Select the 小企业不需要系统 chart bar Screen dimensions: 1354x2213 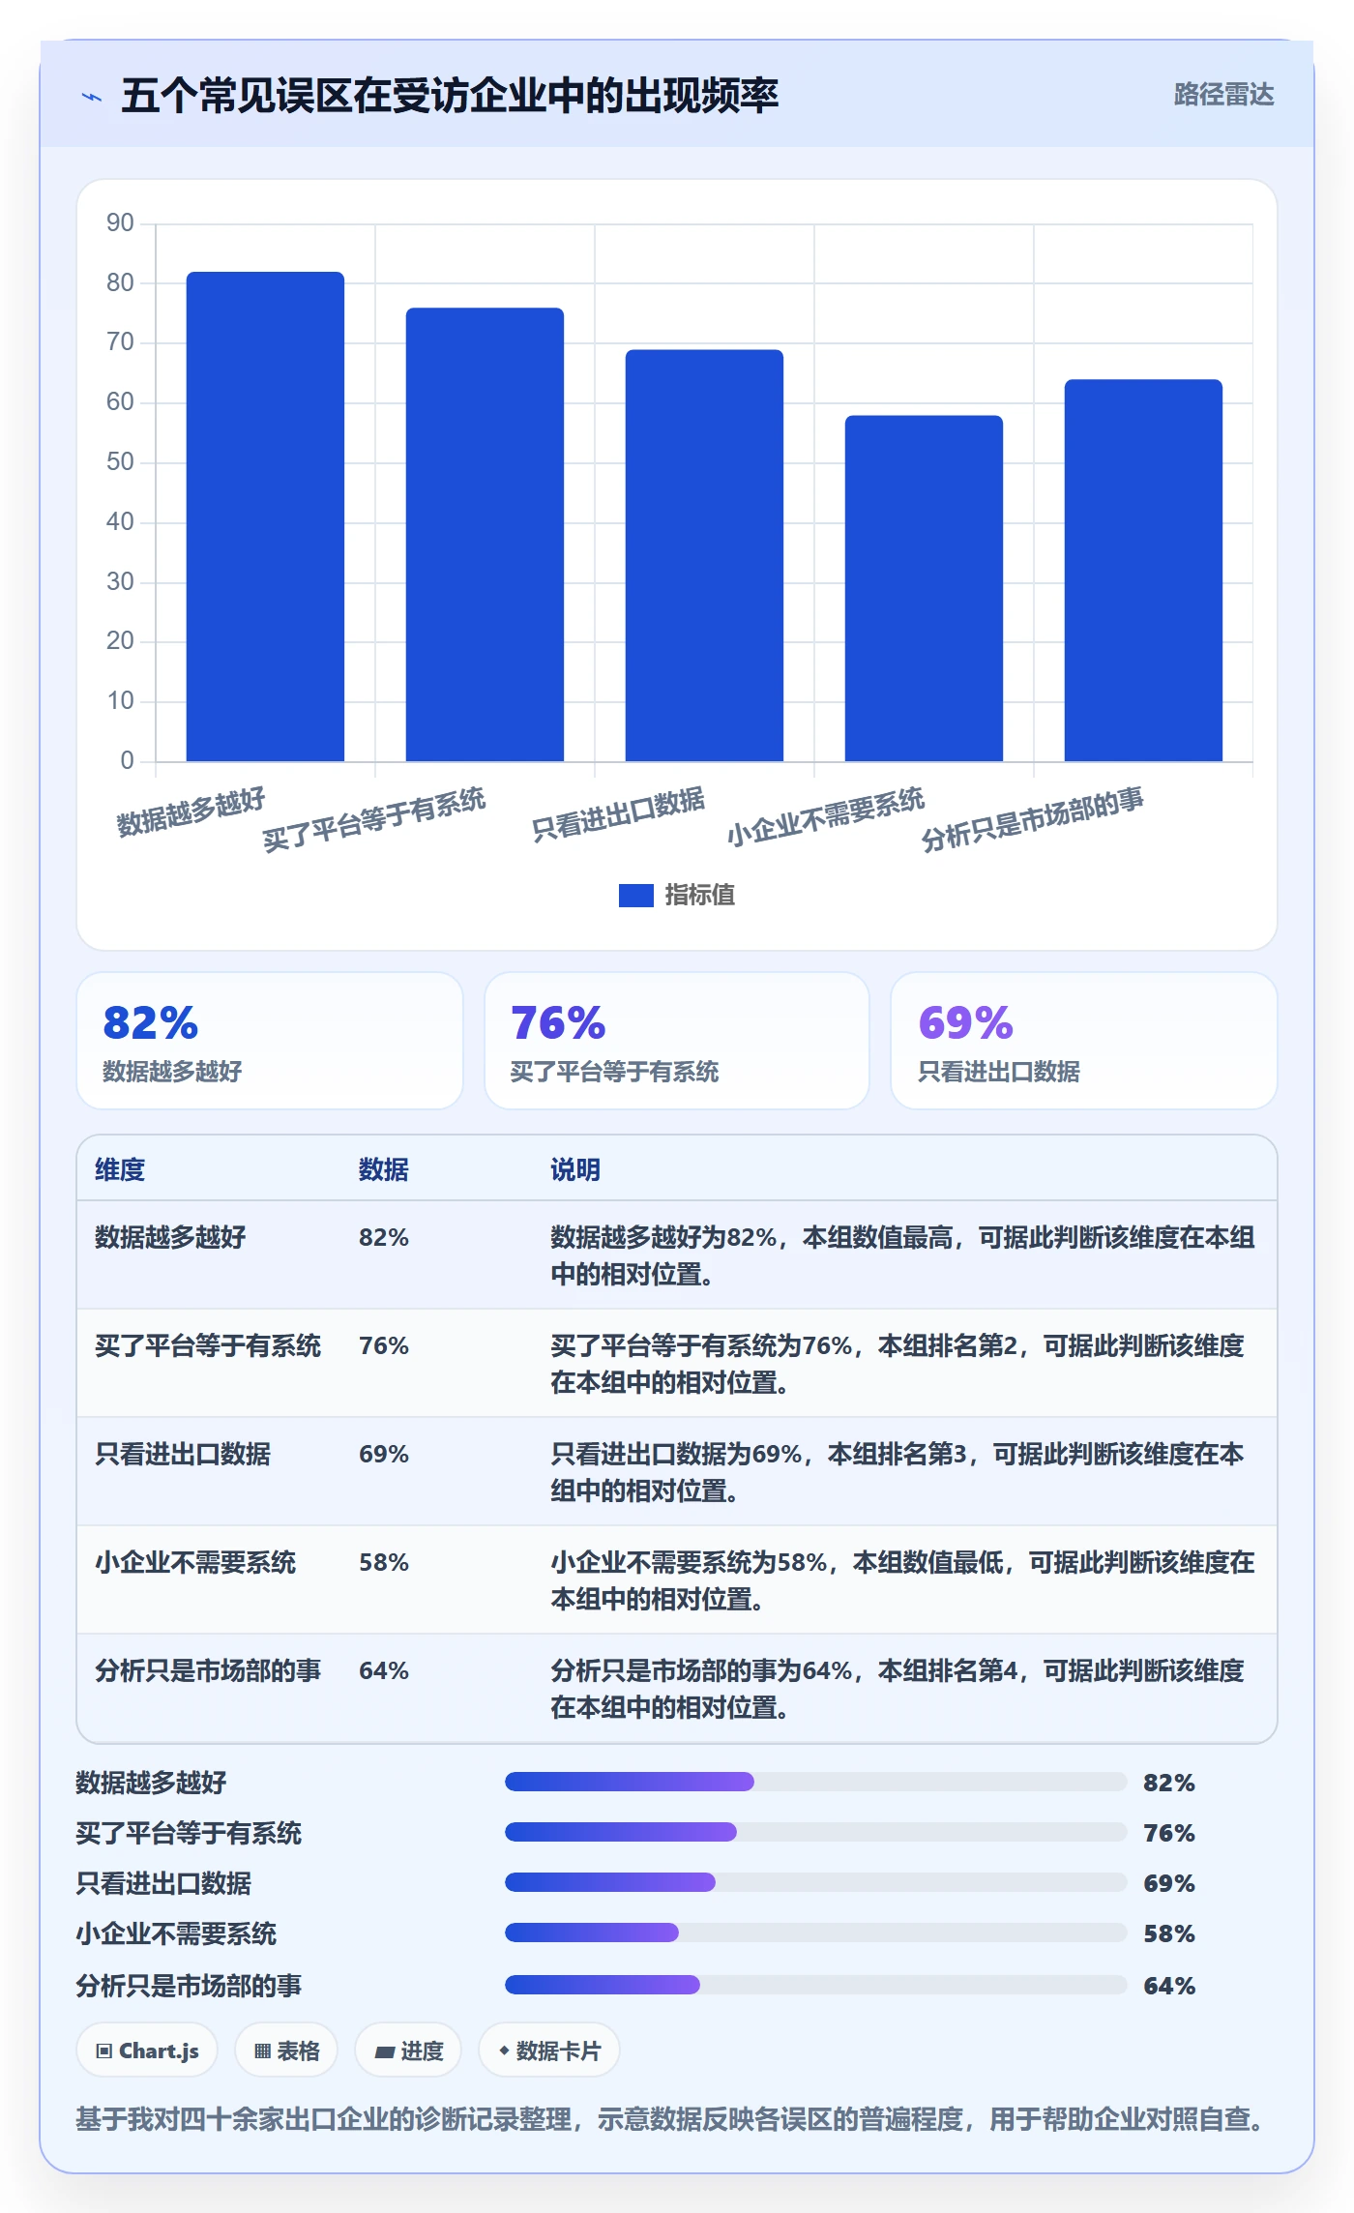924,588
